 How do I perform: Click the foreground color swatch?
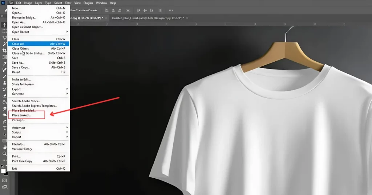(x=3, y=171)
